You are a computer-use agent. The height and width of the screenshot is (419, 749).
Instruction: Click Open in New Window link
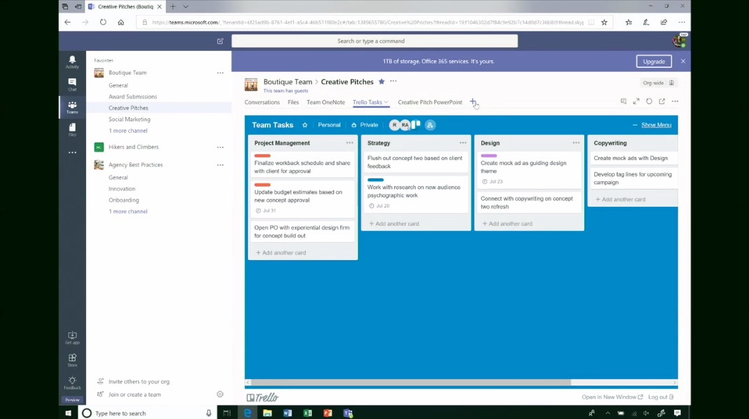pyautogui.click(x=612, y=397)
